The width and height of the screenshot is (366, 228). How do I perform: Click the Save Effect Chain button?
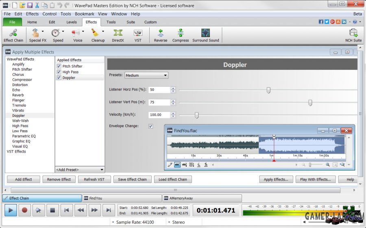pos(132,179)
